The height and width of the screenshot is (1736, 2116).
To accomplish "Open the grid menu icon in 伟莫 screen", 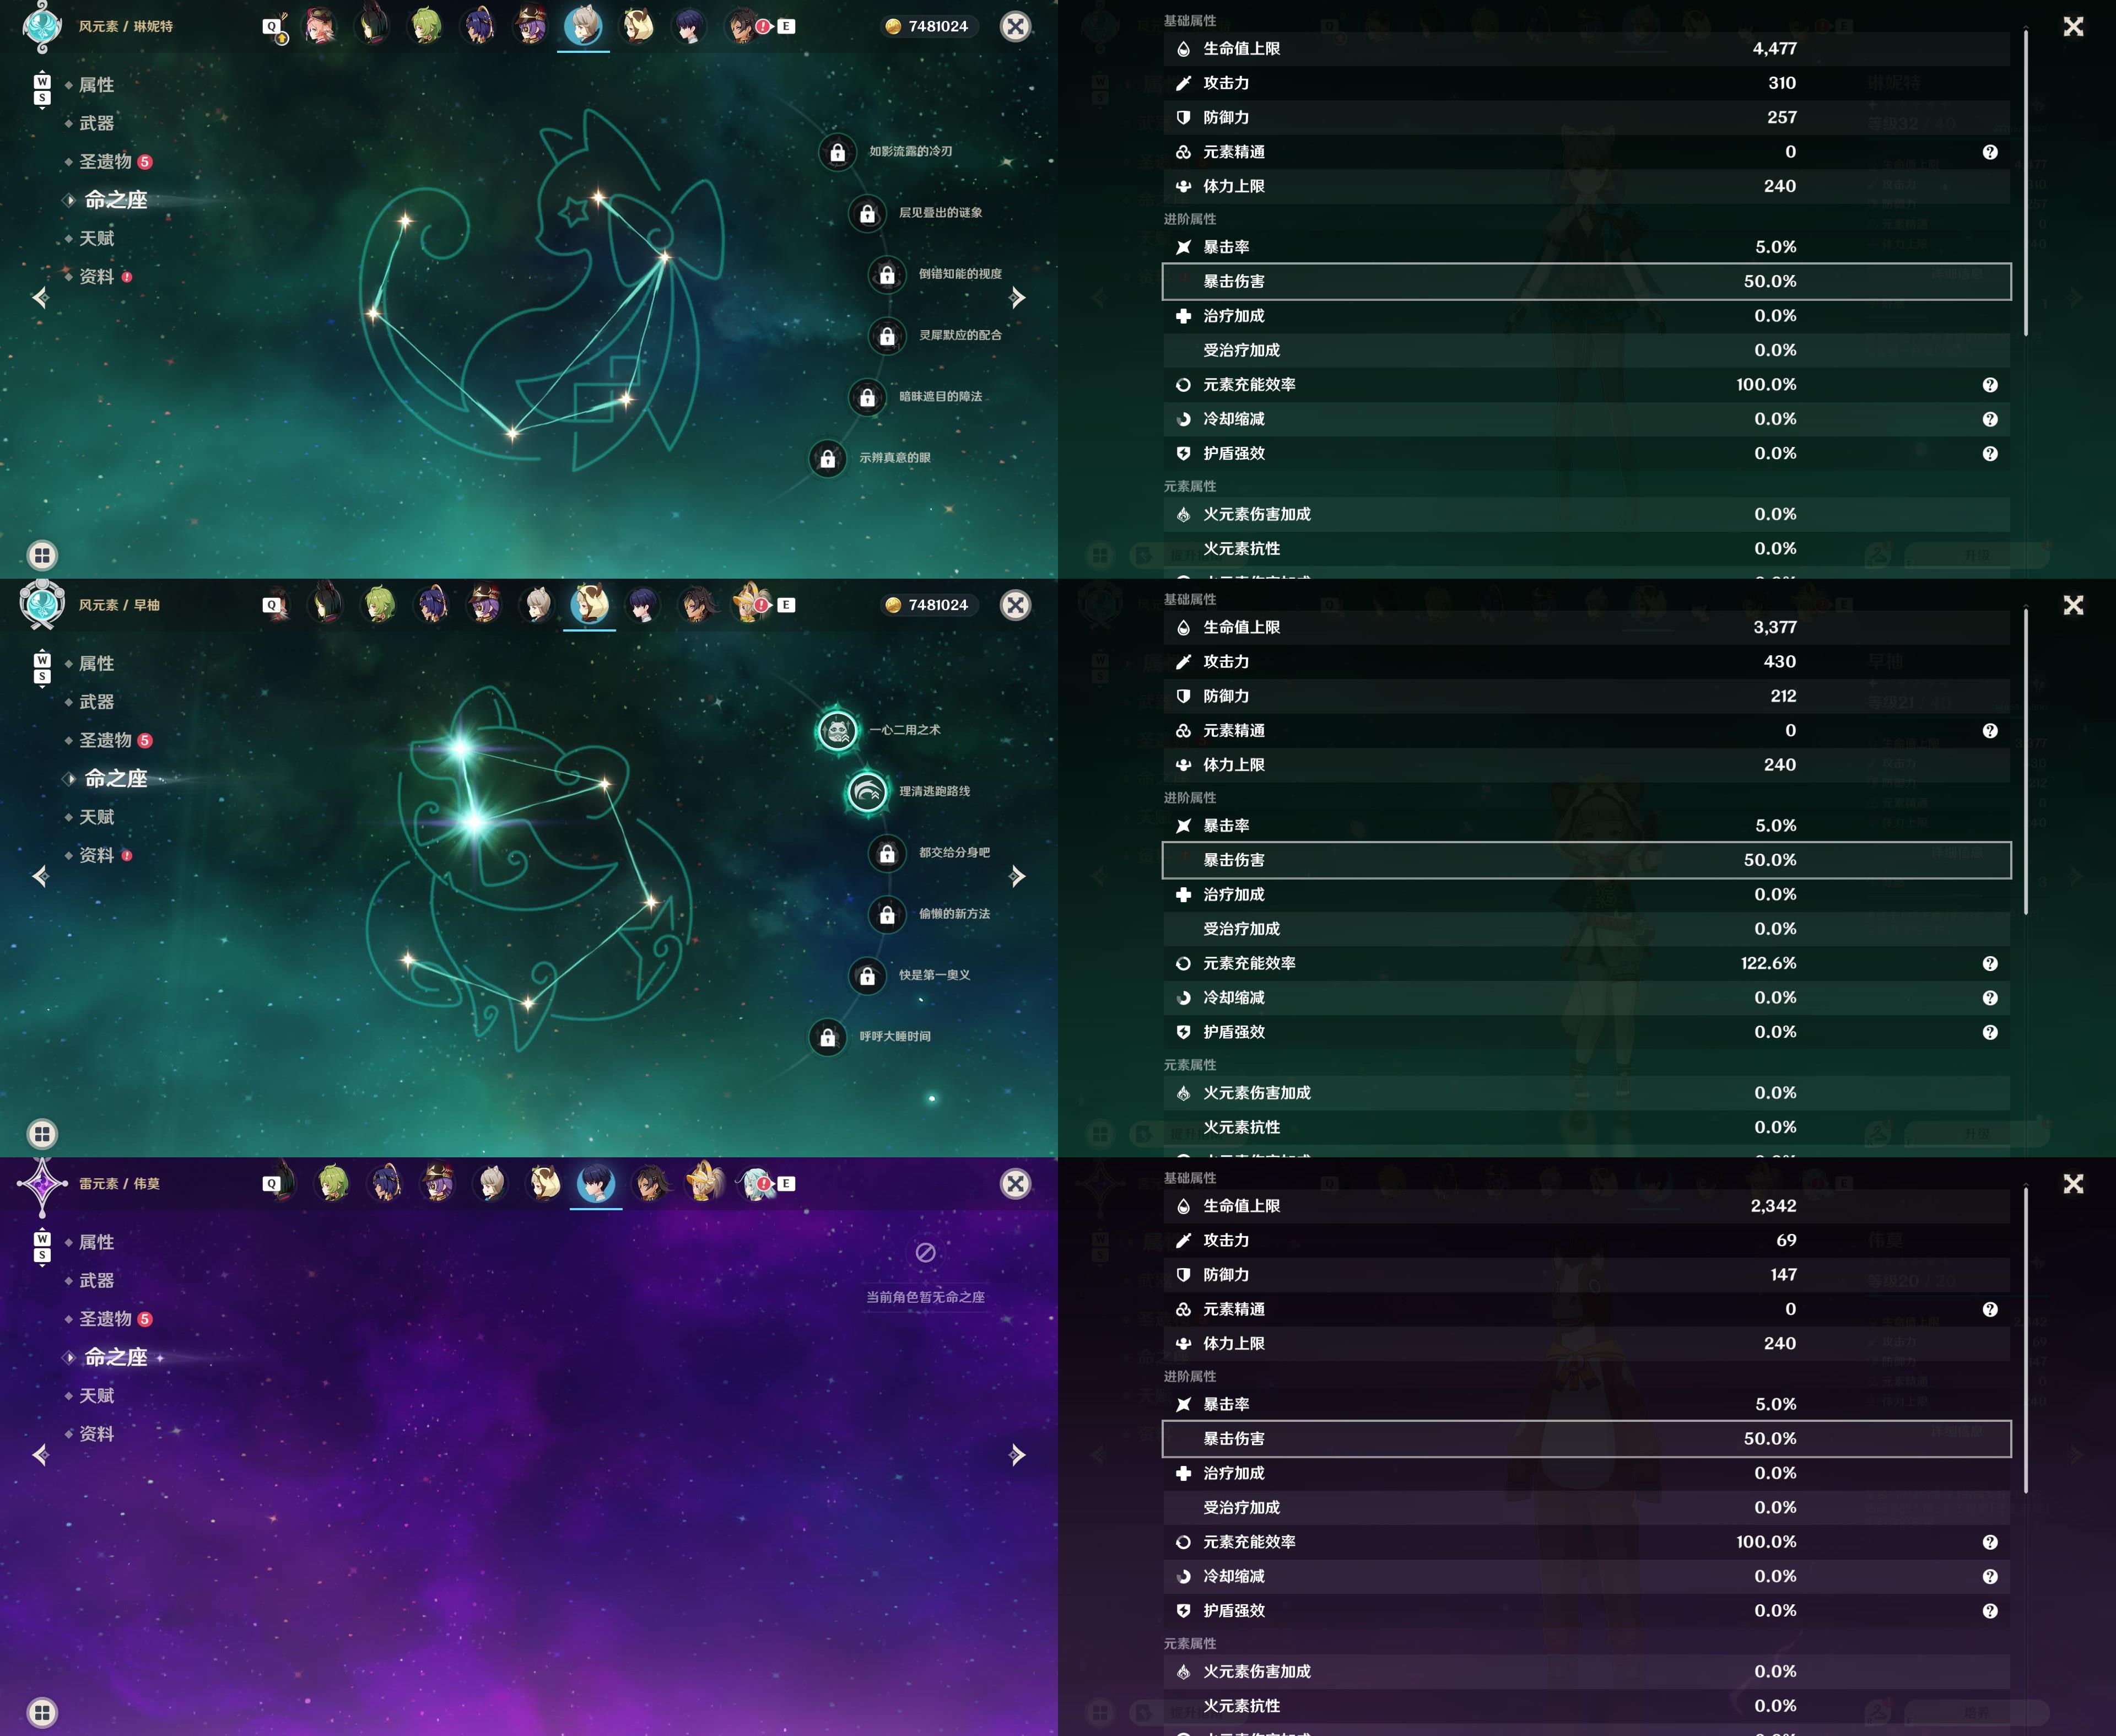I will (42, 1712).
